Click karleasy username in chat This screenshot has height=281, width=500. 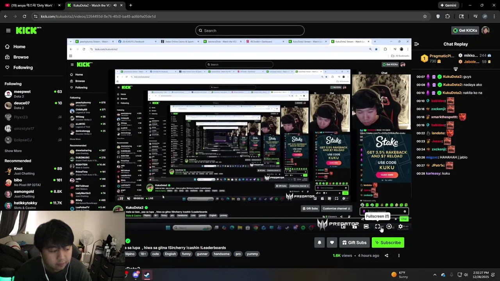click(x=433, y=173)
